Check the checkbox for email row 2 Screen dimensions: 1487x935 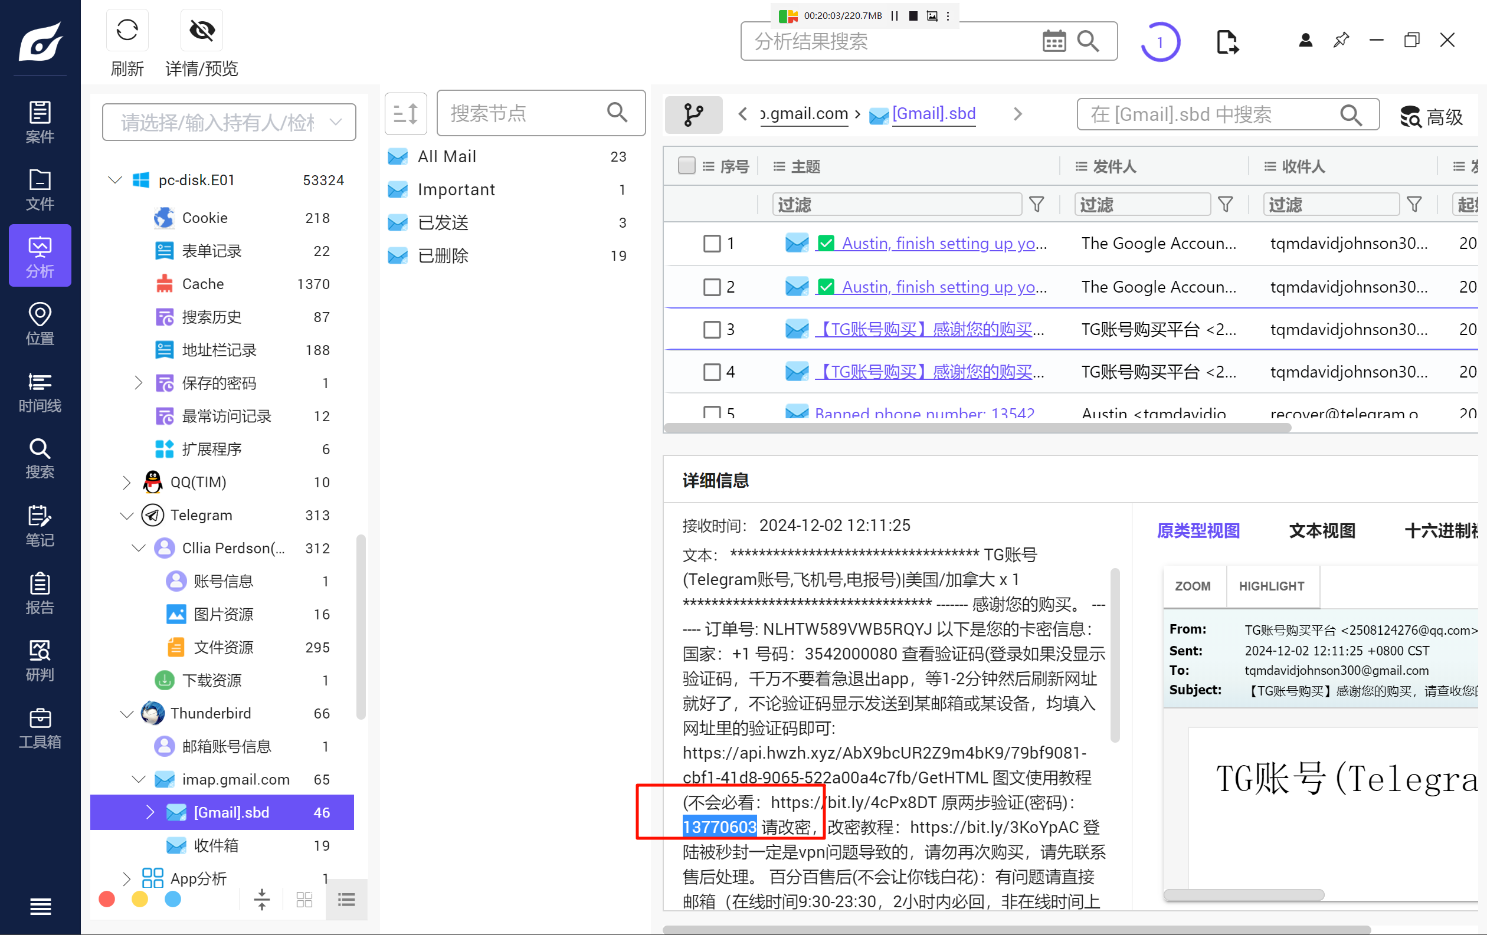[x=712, y=287]
